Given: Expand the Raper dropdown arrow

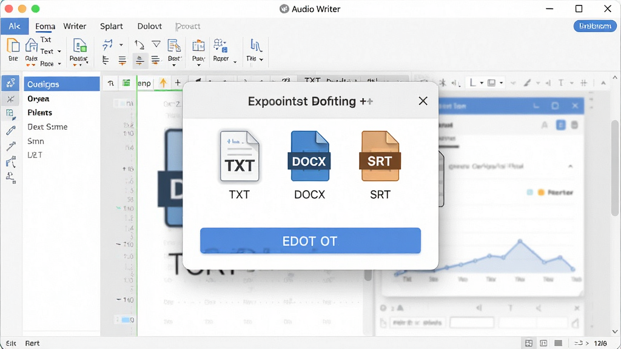Looking at the screenshot, I should [235, 62].
